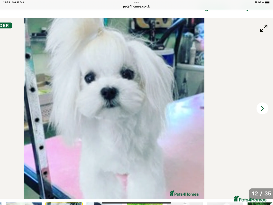
Task: Click the partially visible green breeder badge
Action: coord(6,26)
